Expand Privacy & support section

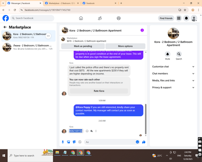click(x=173, y=87)
